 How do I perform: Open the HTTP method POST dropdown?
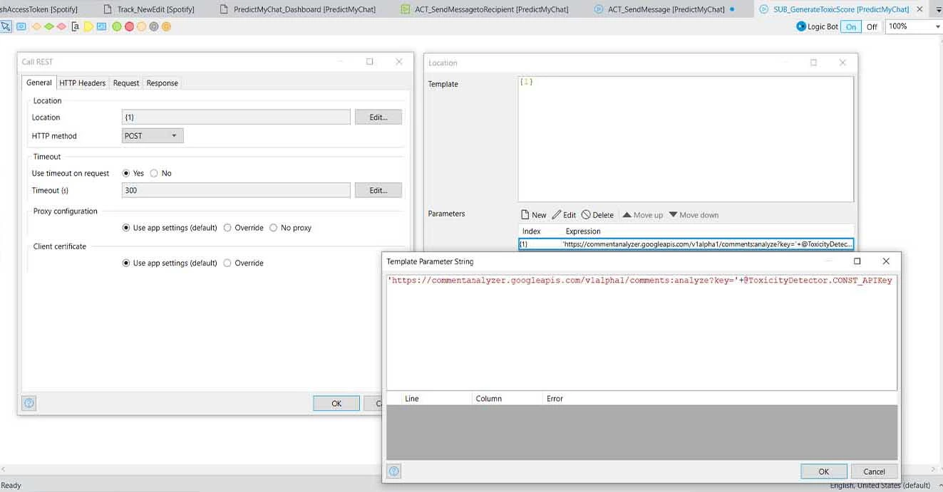153,136
